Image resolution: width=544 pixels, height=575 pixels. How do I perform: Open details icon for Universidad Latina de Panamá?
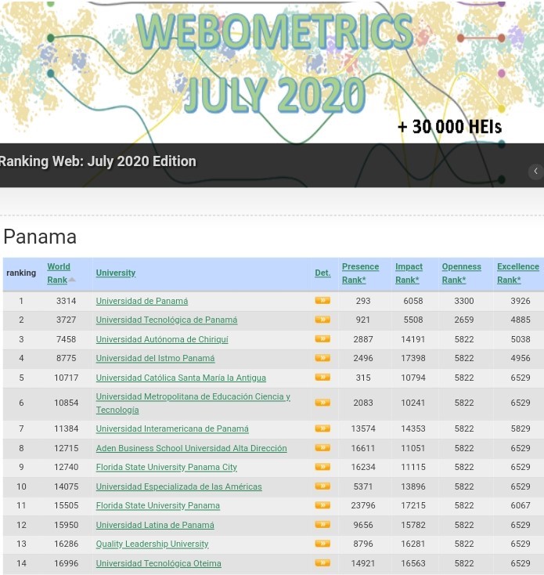322,525
